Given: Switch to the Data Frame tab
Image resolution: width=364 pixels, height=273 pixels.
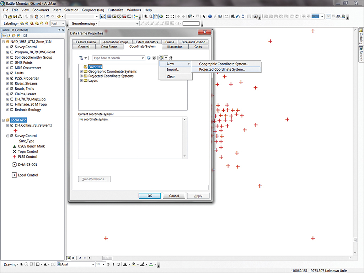Looking at the screenshot, I should (x=109, y=47).
